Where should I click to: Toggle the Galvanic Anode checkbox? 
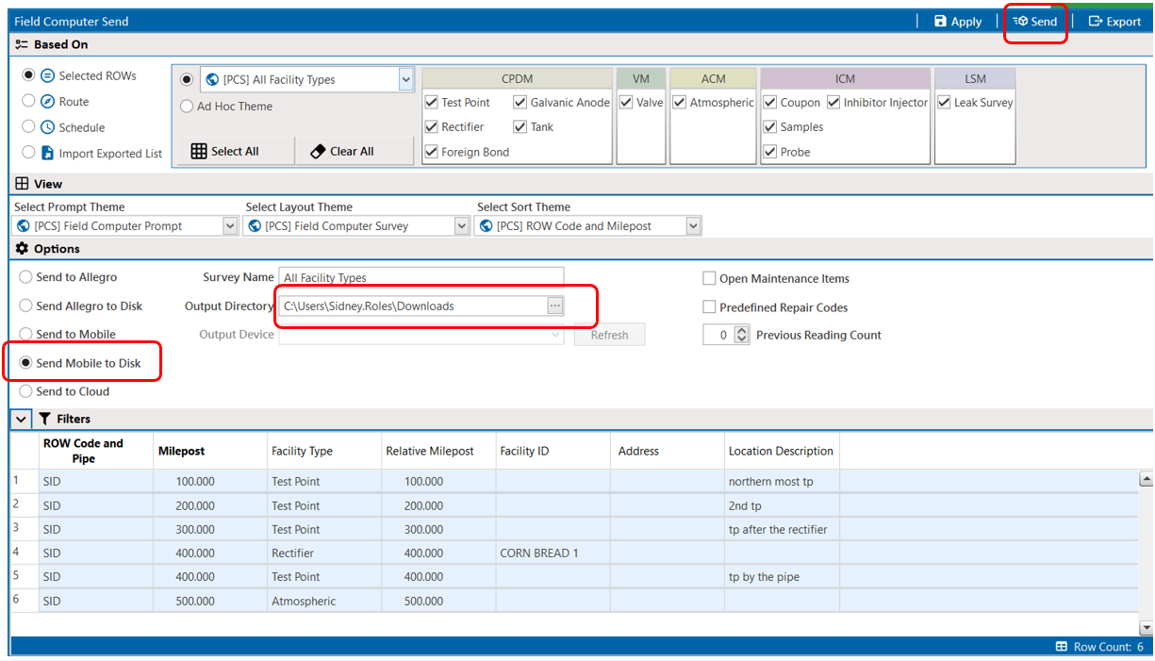(x=520, y=102)
